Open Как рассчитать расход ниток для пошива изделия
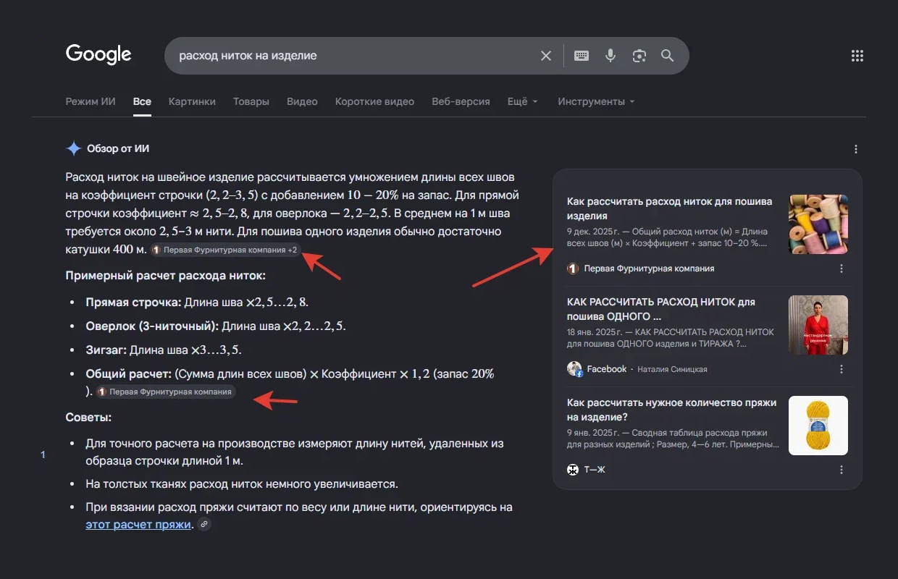 (x=670, y=208)
